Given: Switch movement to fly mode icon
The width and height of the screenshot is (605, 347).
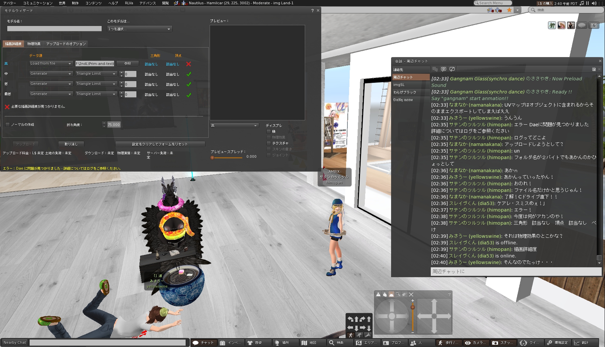Looking at the screenshot, I should 368,335.
